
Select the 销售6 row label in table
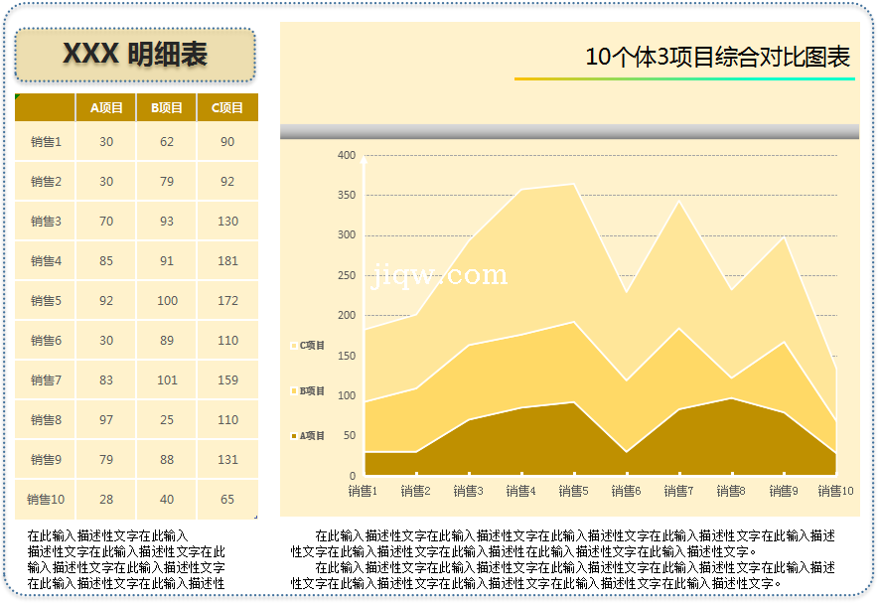tap(46, 341)
